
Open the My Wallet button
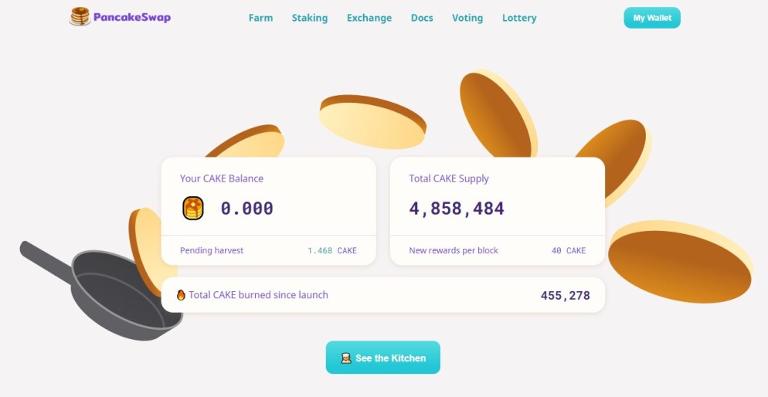652,18
